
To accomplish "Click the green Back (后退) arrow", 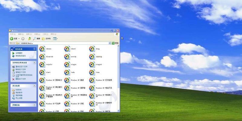I will coord(11,39).
